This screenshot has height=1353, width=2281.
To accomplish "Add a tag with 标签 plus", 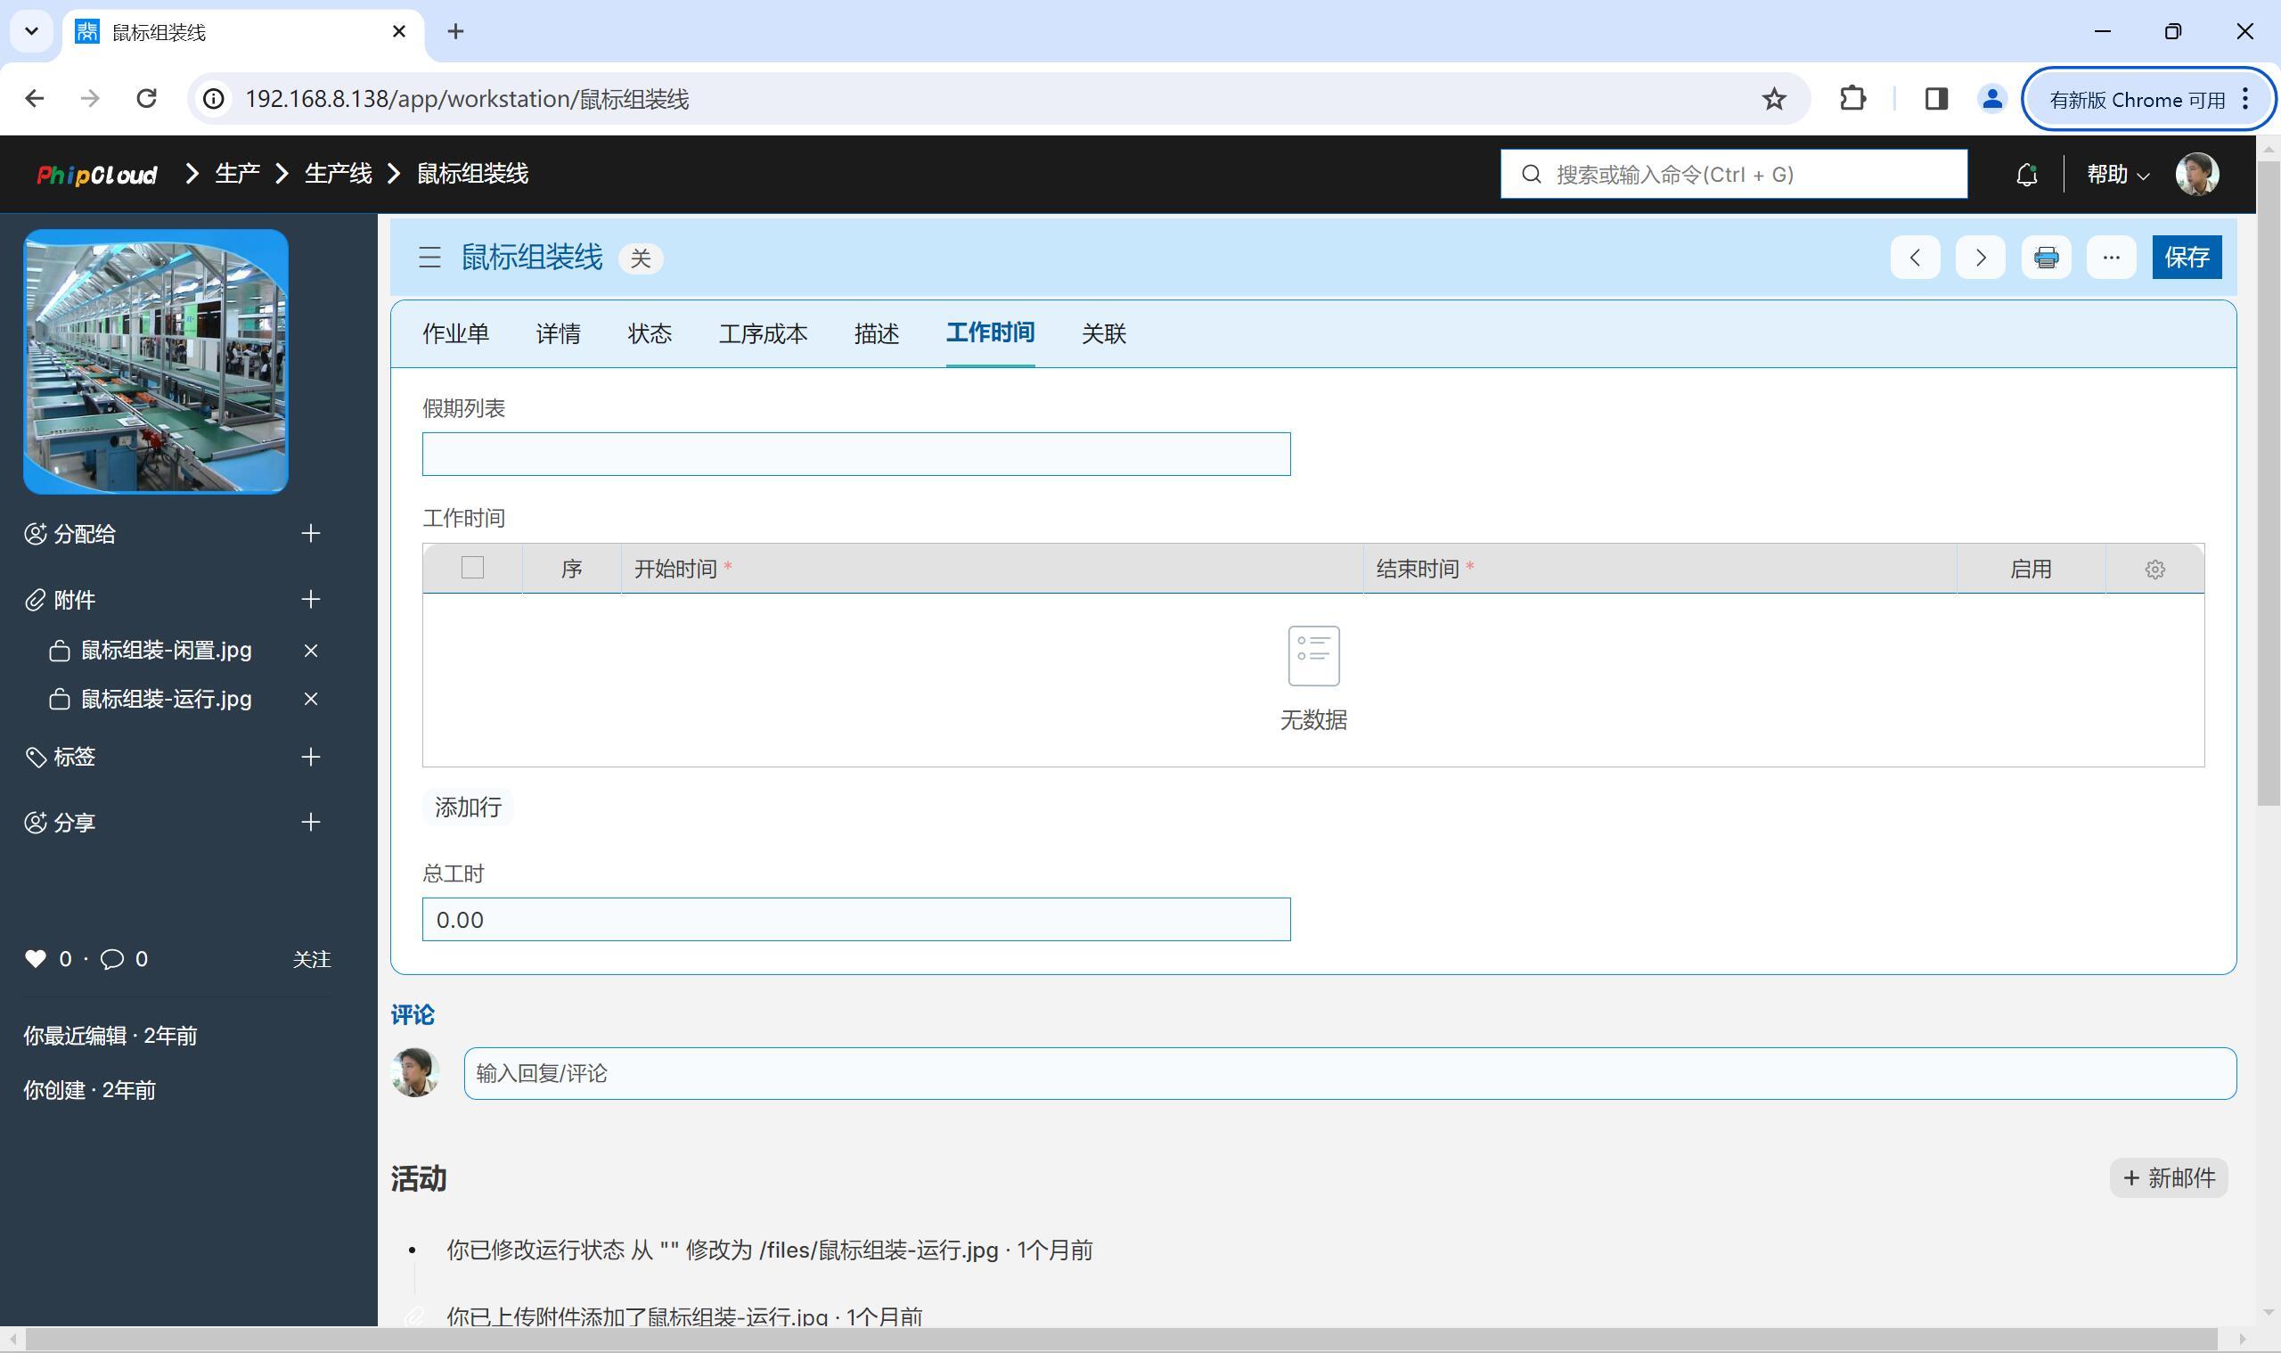I will point(311,757).
